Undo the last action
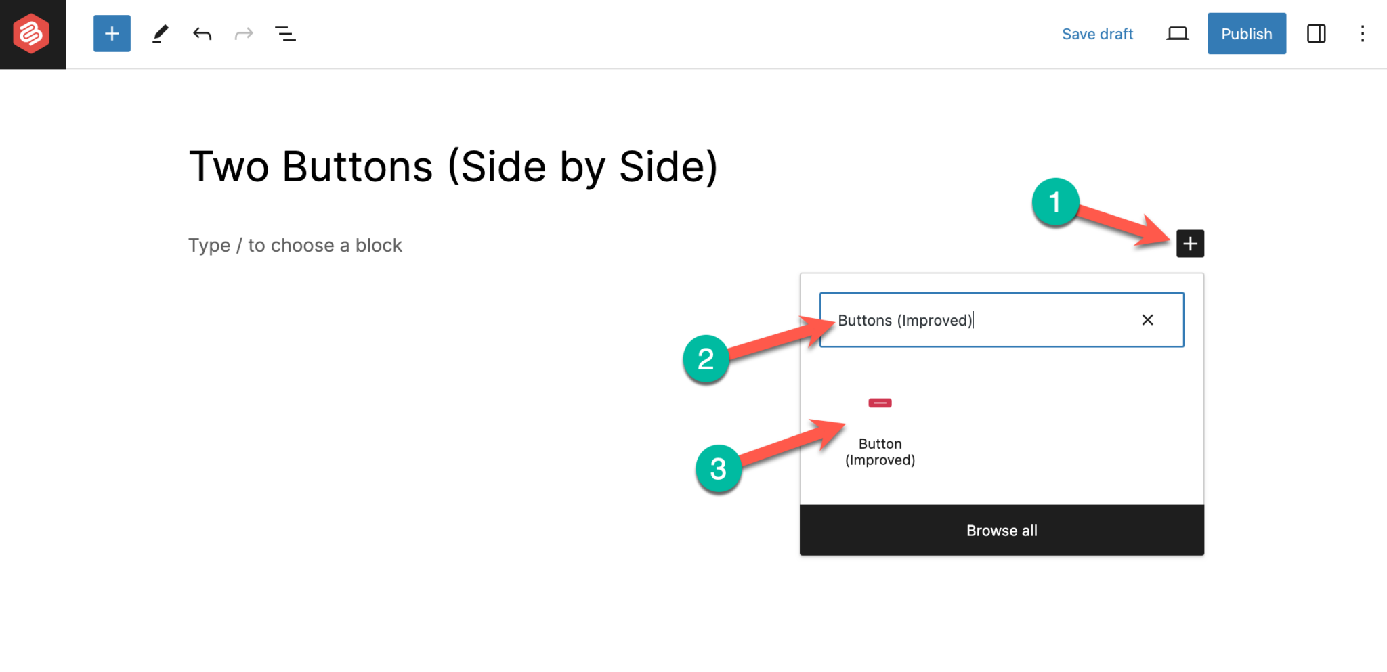This screenshot has height=672, width=1387. point(201,33)
